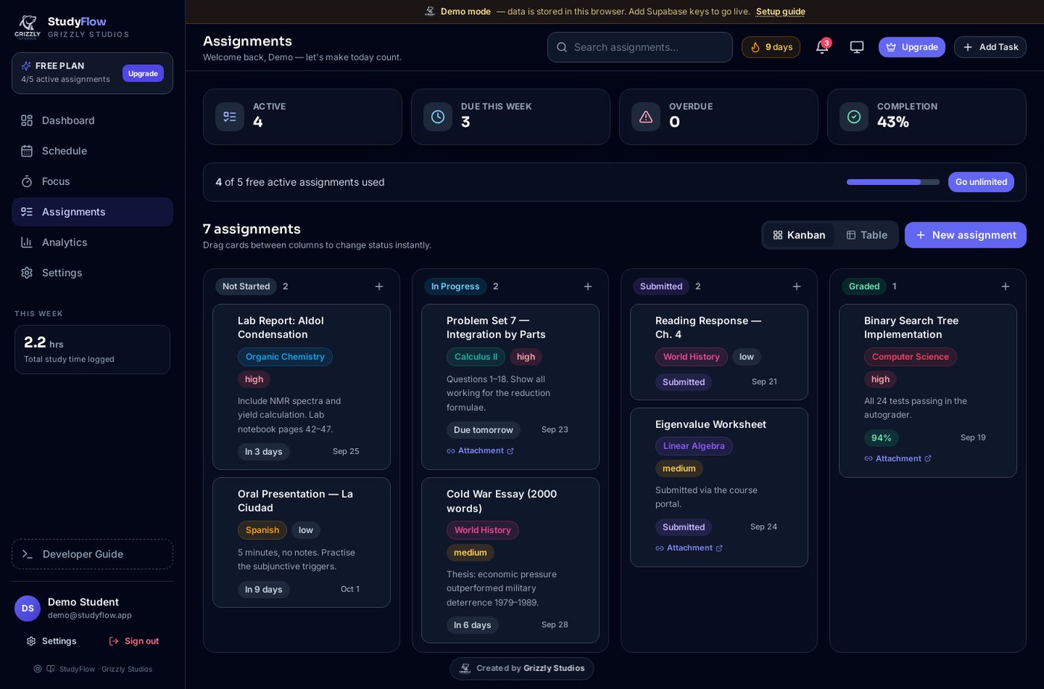Click the StudyFlow Grizzly logo
This screenshot has width=1044, height=689.
[28, 27]
